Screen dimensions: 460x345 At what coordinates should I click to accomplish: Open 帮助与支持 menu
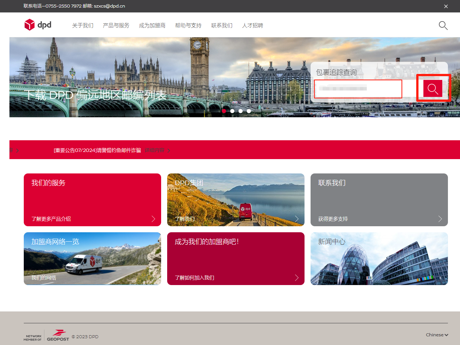point(188,26)
